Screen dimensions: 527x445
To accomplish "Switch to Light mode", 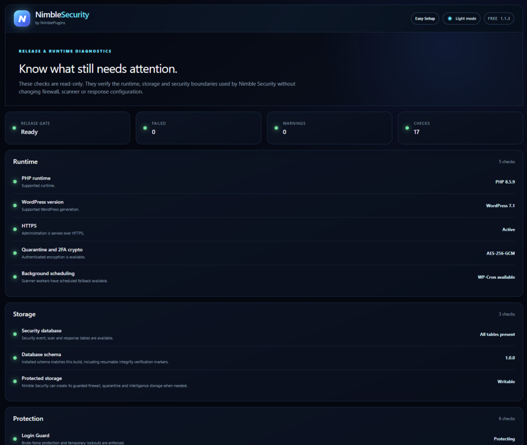I will 462,19.
